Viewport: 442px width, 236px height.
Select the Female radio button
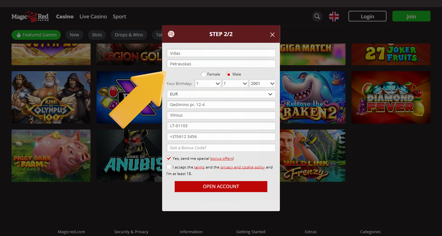pyautogui.click(x=203, y=74)
